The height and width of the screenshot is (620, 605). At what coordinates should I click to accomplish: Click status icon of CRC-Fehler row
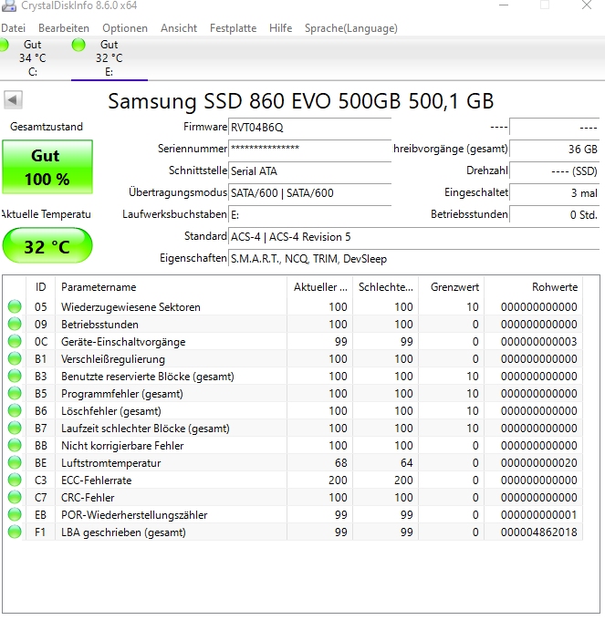click(15, 498)
